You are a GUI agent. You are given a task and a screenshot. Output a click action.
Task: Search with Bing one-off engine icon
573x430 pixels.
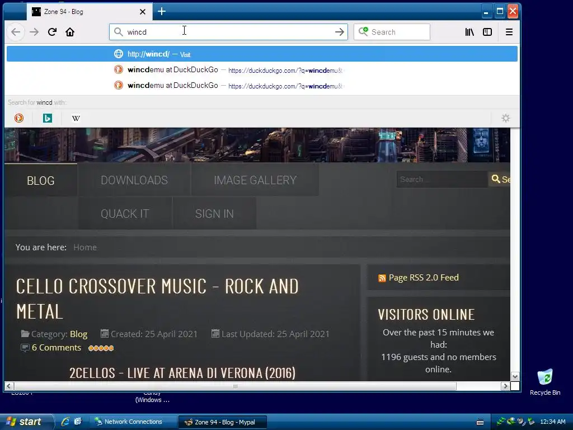pyautogui.click(x=48, y=118)
